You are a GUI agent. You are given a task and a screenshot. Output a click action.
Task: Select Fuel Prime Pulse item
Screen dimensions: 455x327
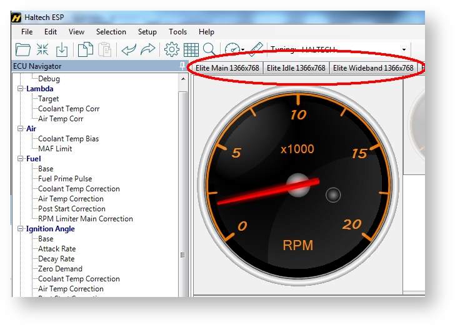click(65, 179)
